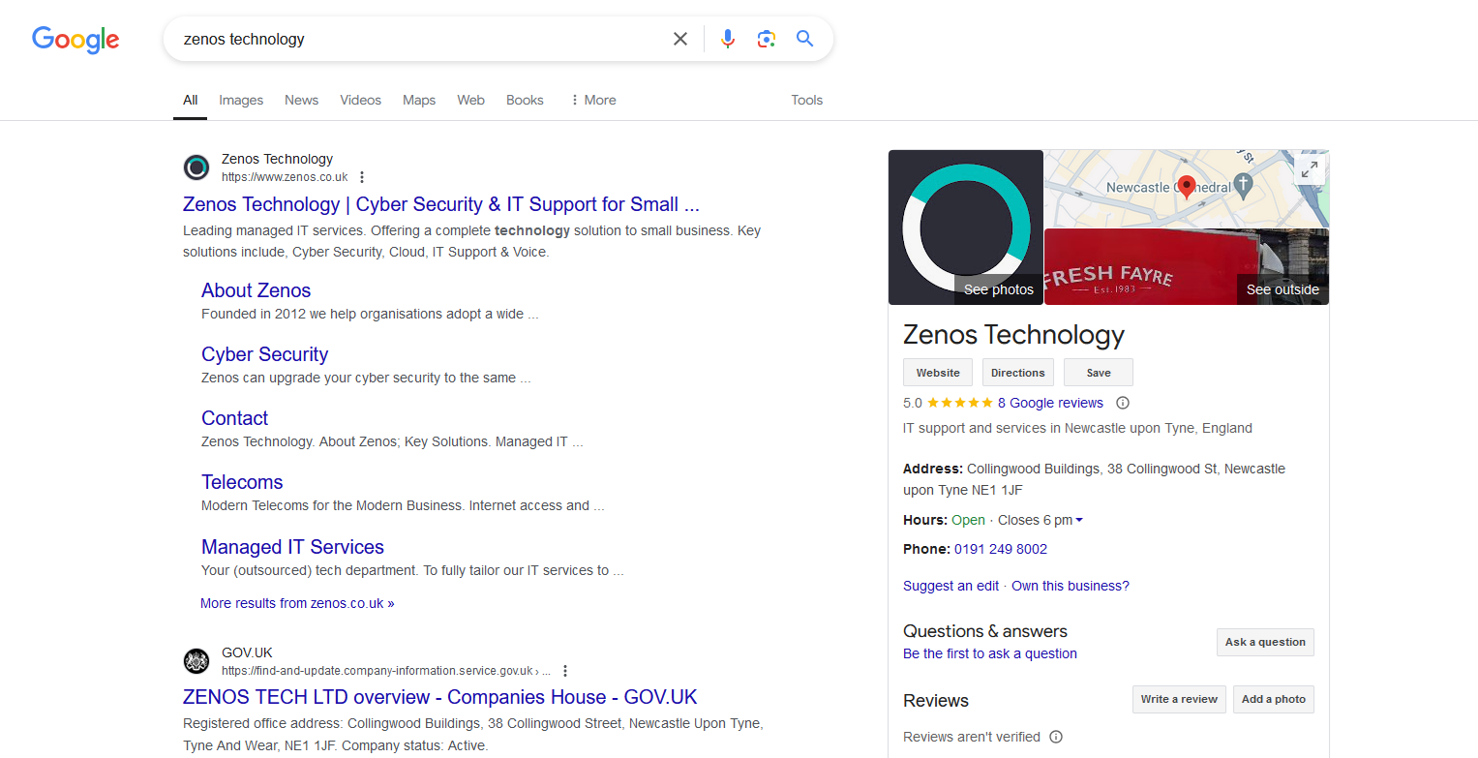Expand the map using the fullscreen arrows icon
The width and height of the screenshot is (1478, 758).
coord(1309,170)
